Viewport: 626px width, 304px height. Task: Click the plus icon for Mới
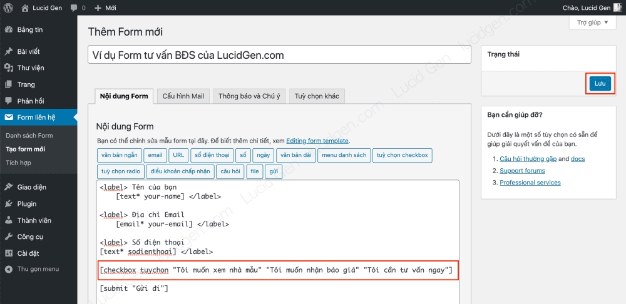98,8
